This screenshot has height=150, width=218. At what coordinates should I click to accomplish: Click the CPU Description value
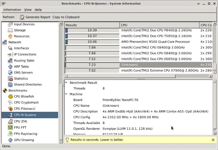point(155,111)
